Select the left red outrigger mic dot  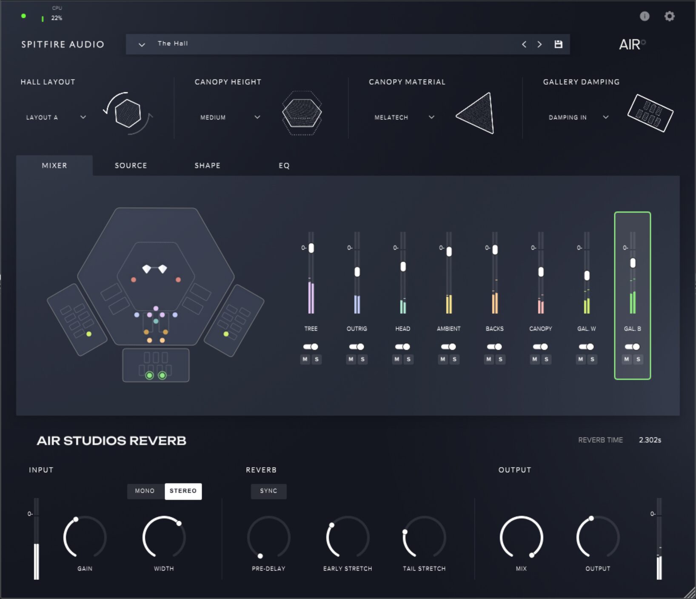pyautogui.click(x=134, y=280)
